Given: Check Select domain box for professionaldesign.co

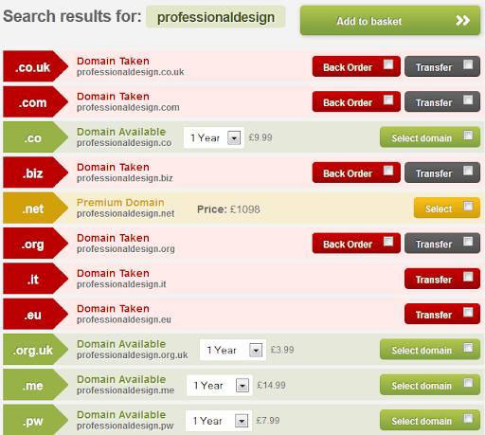Looking at the screenshot, I should 468,135.
